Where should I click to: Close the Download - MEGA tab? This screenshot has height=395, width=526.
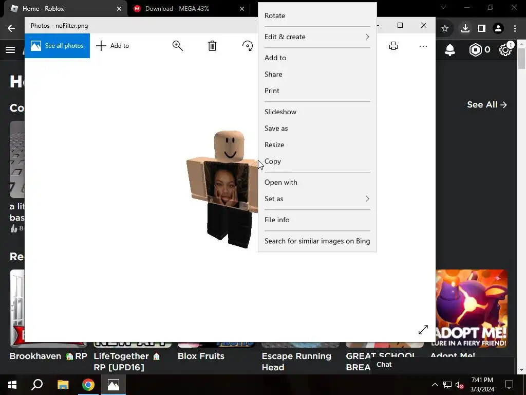click(242, 9)
